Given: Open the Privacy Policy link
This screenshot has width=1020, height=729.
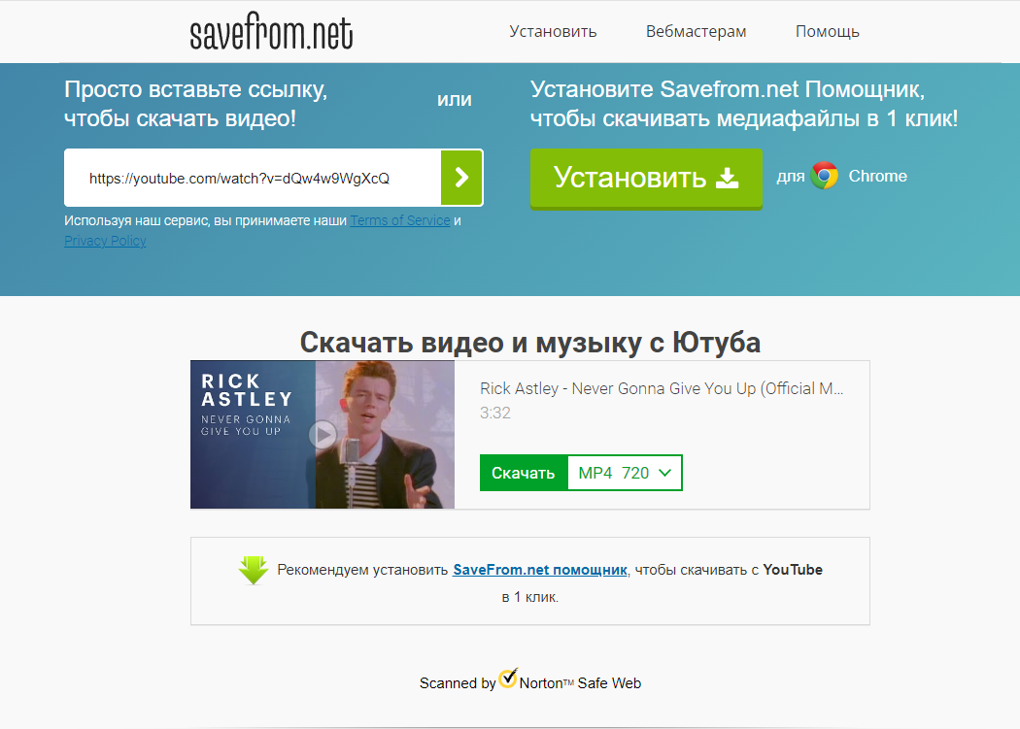Looking at the screenshot, I should click(105, 241).
